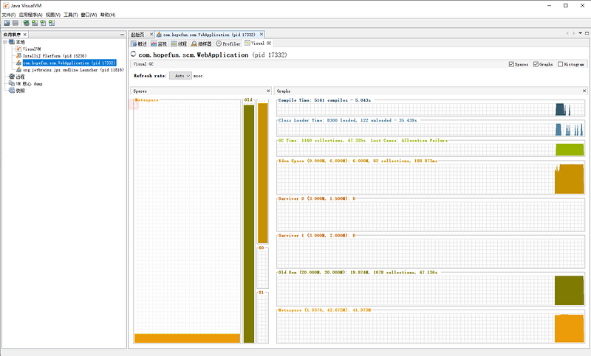Screen dimensions: 591x356
Task: Open the 抽样器 sampler tab
Action: tap(201, 44)
